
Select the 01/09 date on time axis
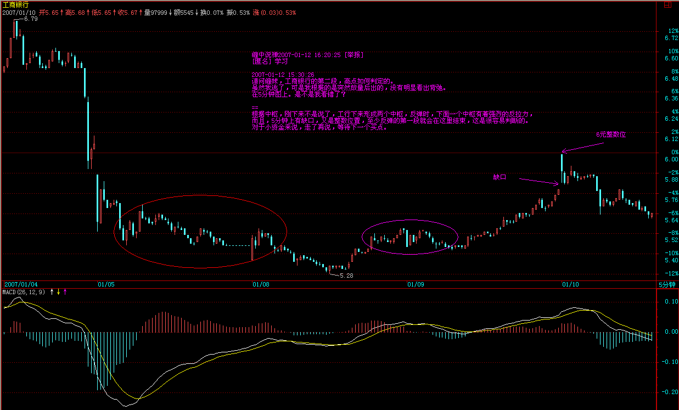tap(416, 284)
